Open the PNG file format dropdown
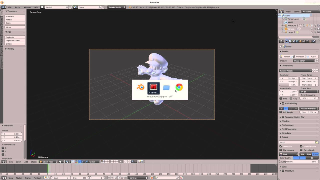Image resolution: width=320 pixels, height=180 pixels. tap(289, 154)
